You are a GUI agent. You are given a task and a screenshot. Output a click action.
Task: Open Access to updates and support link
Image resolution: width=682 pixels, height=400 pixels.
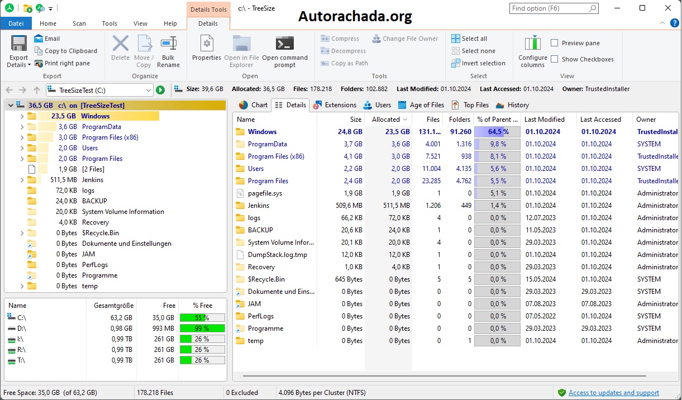(x=614, y=393)
